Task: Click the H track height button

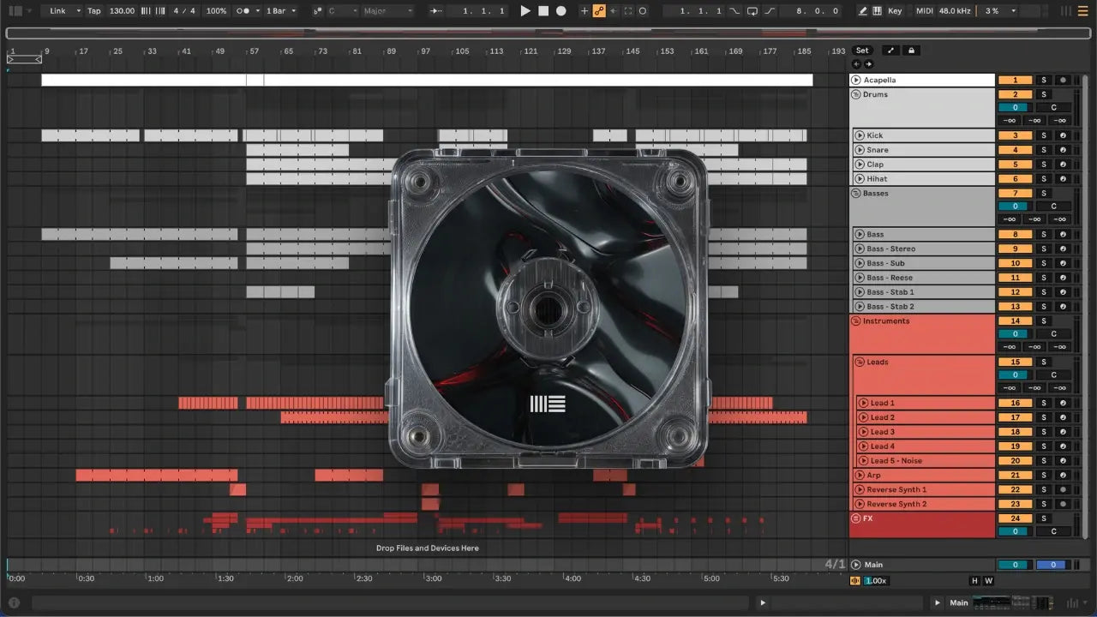Action: tap(974, 581)
